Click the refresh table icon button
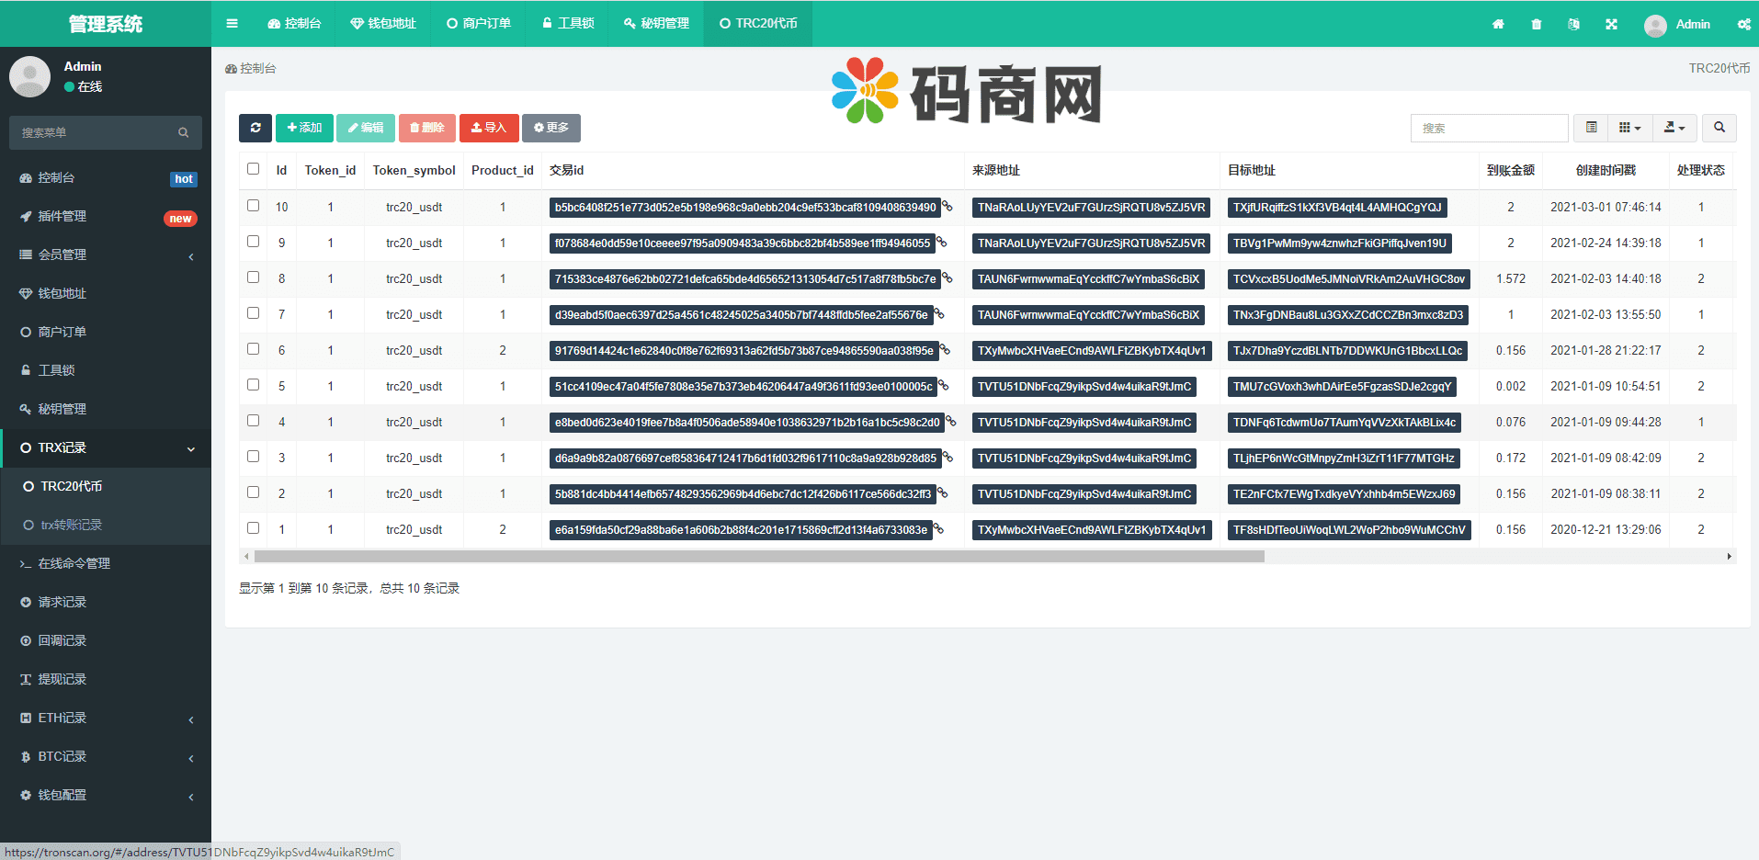The width and height of the screenshot is (1759, 860). (255, 128)
